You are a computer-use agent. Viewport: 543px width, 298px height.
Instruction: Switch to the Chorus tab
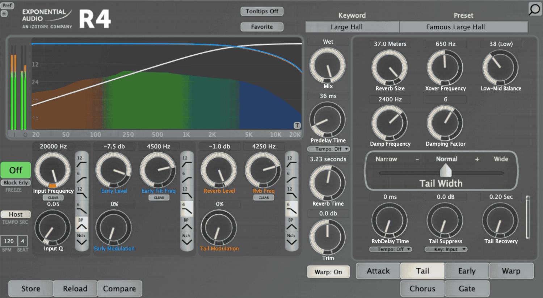pyautogui.click(x=422, y=289)
